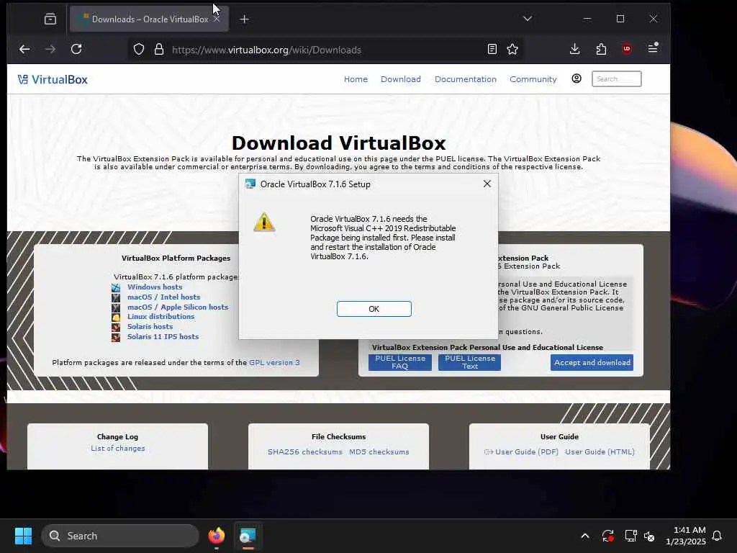
Task: Switch to Firefox in the taskbar
Action: 216,536
